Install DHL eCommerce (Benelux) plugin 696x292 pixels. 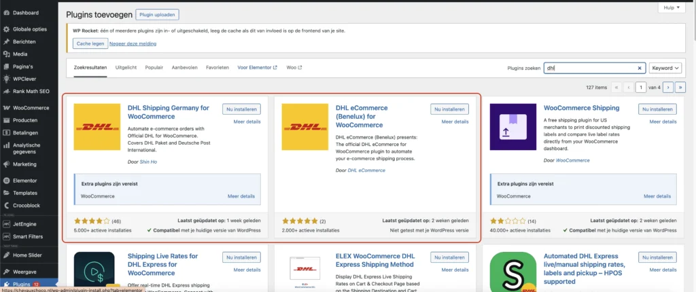(x=450, y=109)
